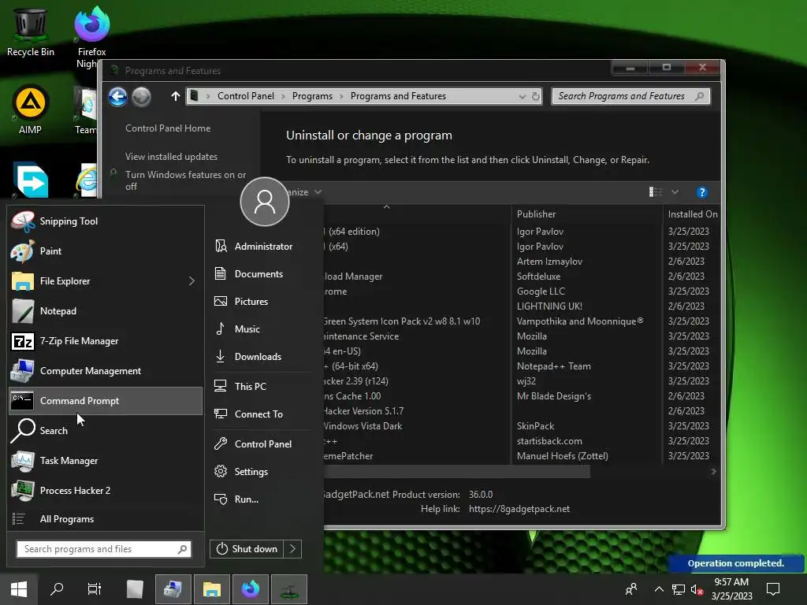Open Organize dropdown menu
Image resolution: width=807 pixels, height=605 pixels.
point(303,192)
